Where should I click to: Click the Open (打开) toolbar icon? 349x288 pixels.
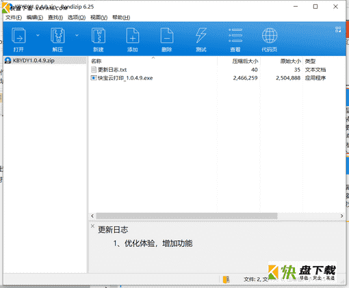tap(18, 36)
